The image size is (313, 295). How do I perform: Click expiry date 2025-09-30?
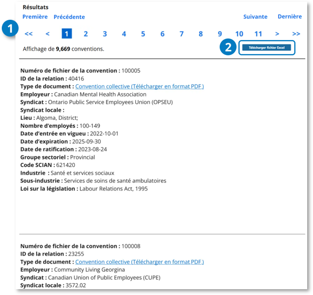[87, 142]
